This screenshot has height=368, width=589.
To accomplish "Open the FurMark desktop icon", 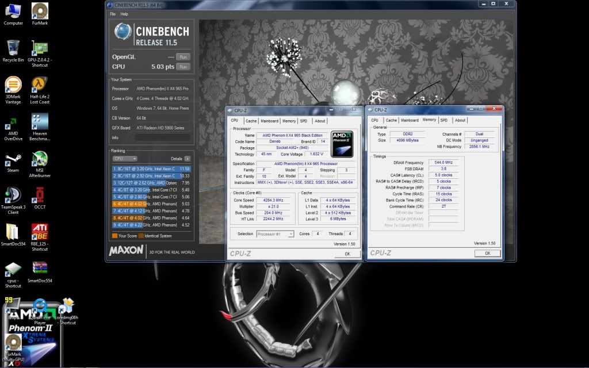I will pos(40,11).
